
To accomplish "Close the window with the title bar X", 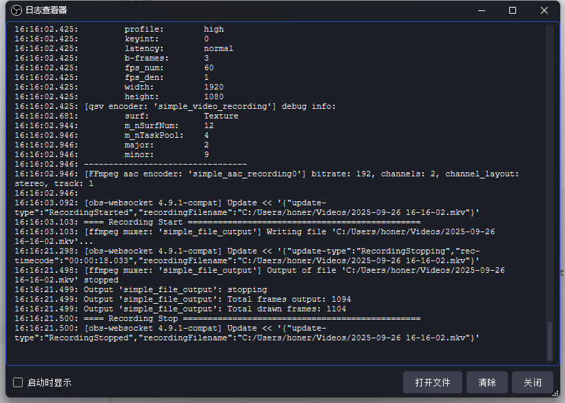I will point(544,10).
